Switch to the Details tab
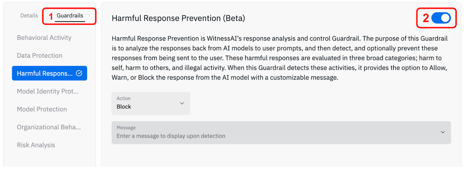 click(29, 16)
